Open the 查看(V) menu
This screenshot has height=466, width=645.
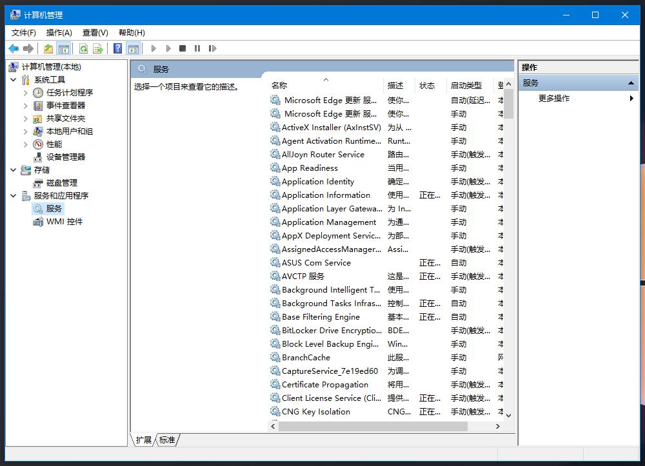tap(95, 32)
